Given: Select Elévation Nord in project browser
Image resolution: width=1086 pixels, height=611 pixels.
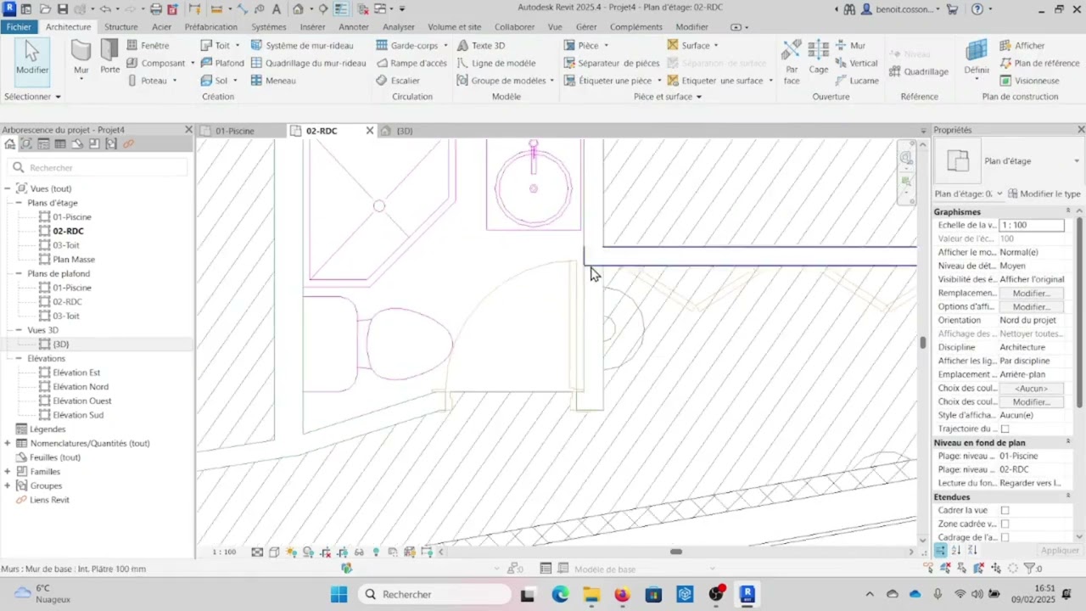Looking at the screenshot, I should tap(80, 387).
